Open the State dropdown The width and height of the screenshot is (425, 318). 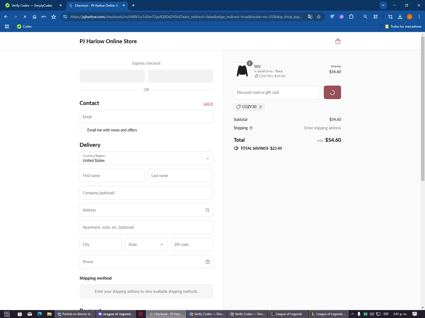click(x=146, y=245)
